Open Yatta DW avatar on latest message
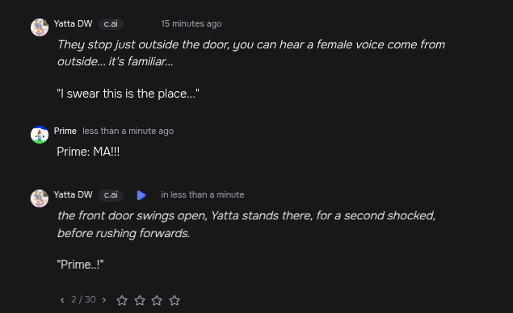 pyautogui.click(x=40, y=198)
